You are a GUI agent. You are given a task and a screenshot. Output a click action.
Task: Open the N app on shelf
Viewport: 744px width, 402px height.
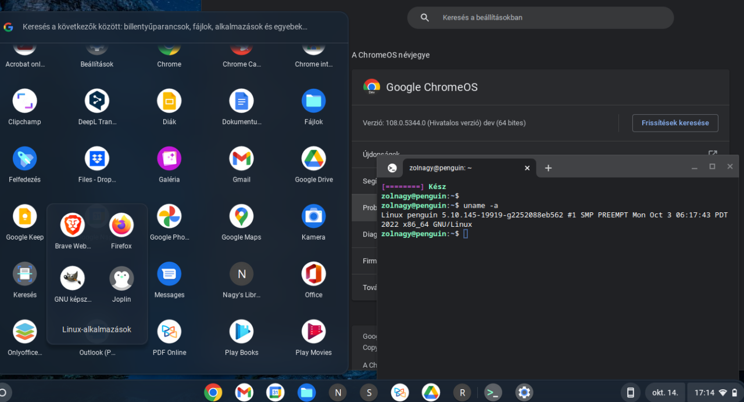click(x=338, y=393)
